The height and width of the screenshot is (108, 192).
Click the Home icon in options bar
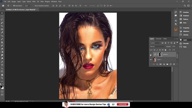pos(3,6)
